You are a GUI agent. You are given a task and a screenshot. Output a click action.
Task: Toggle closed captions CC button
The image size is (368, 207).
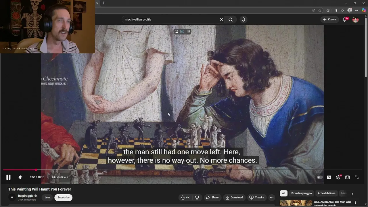click(x=329, y=177)
